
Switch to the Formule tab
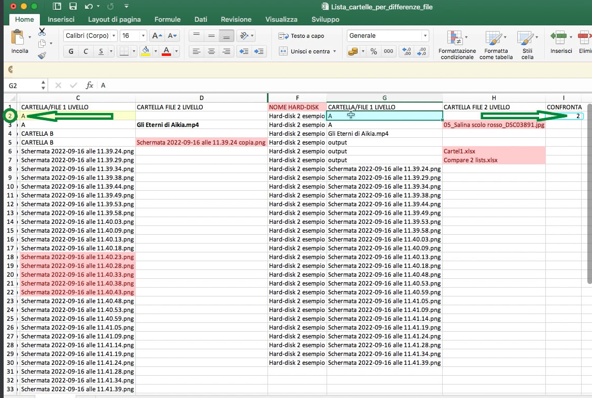click(x=167, y=19)
